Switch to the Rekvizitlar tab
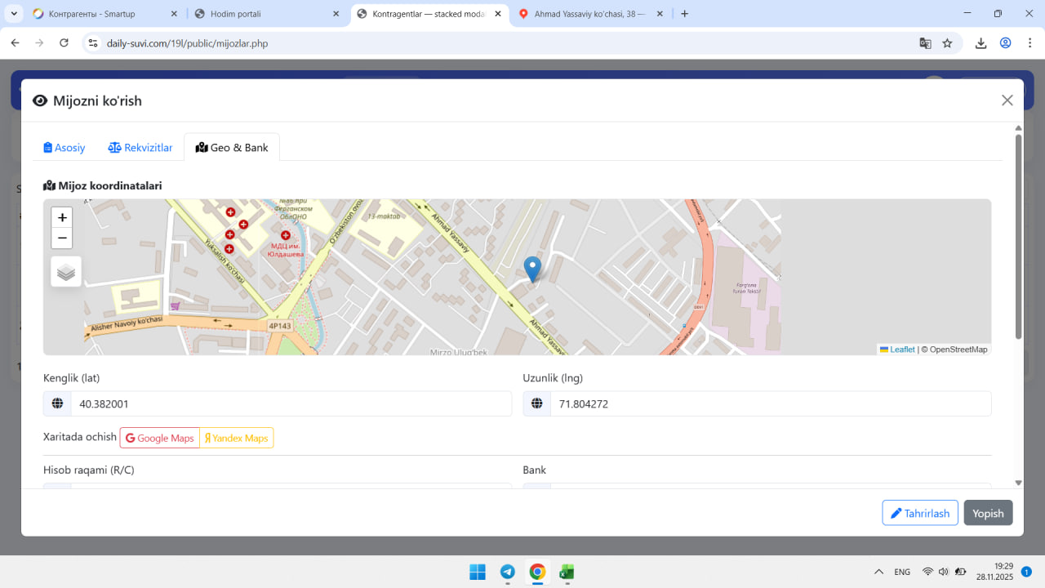 [140, 148]
